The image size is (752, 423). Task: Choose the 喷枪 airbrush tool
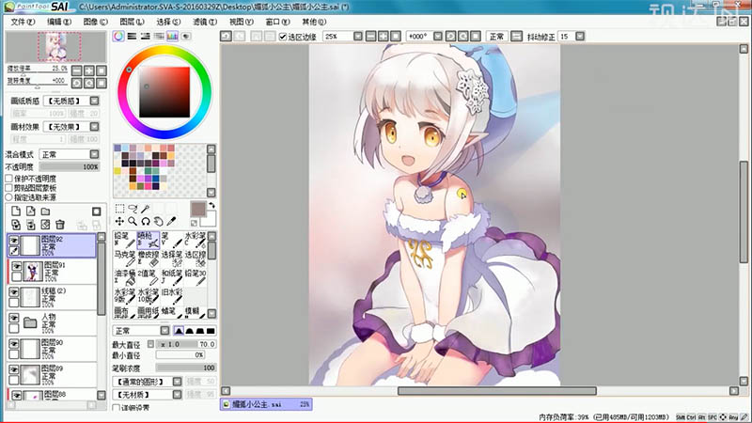[x=149, y=240]
